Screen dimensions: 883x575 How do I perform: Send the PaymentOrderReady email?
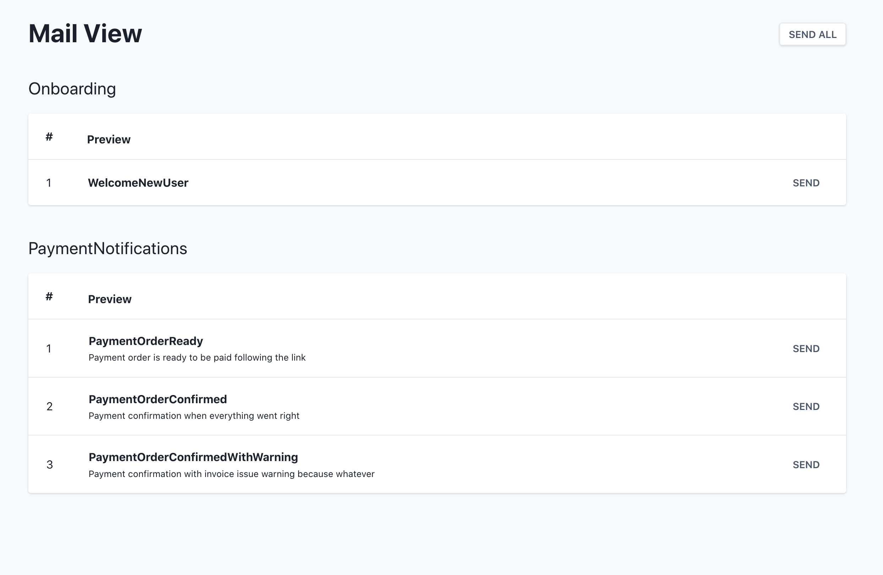coord(806,348)
